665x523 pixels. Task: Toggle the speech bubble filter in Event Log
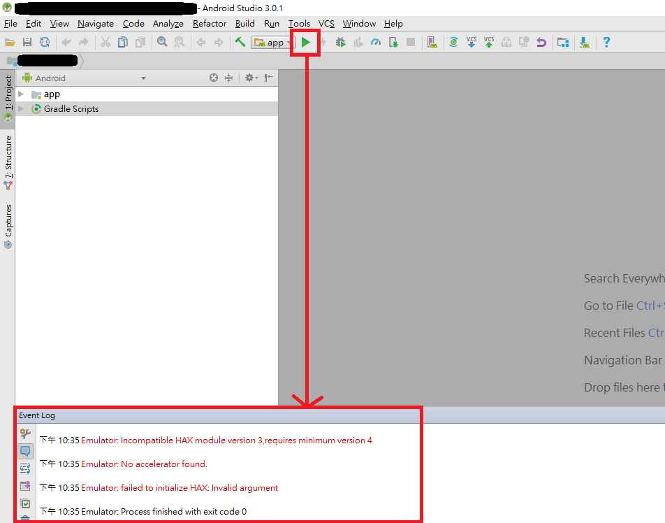(x=25, y=451)
